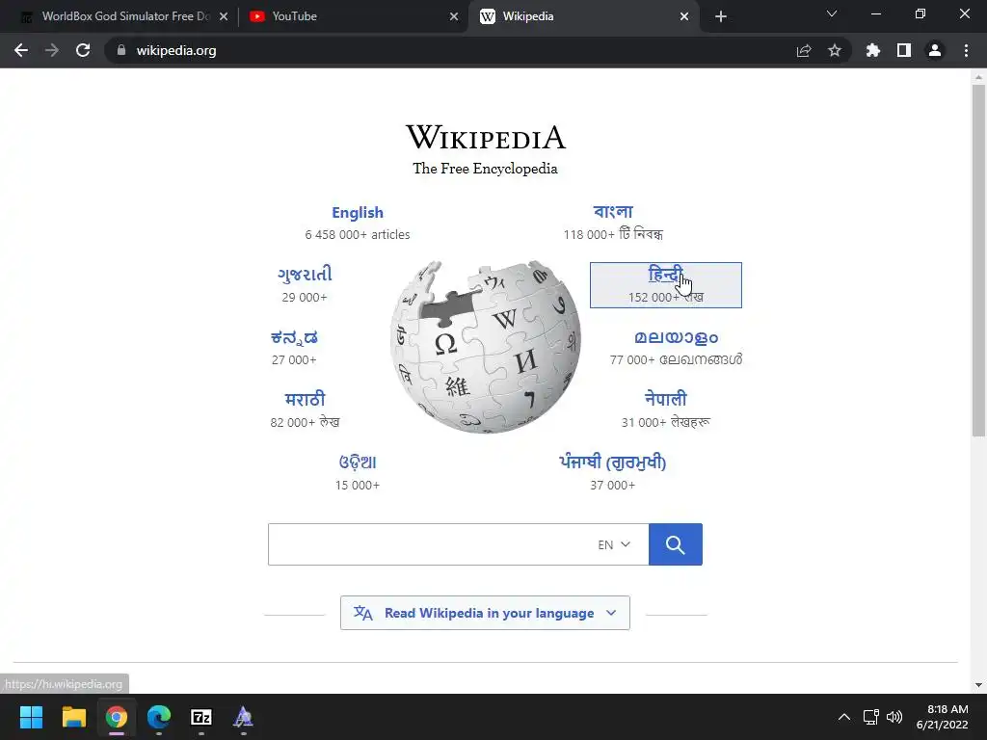
Task: Click the forward navigation arrow
Action: click(52, 50)
